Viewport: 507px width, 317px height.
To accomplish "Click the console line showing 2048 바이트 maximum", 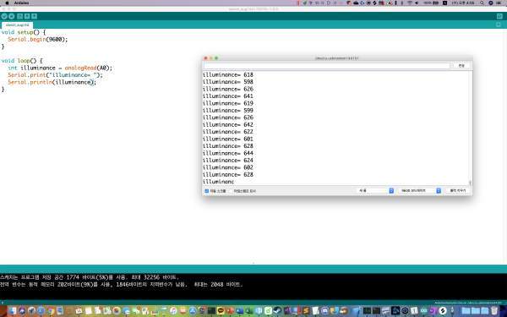I will 121,285.
